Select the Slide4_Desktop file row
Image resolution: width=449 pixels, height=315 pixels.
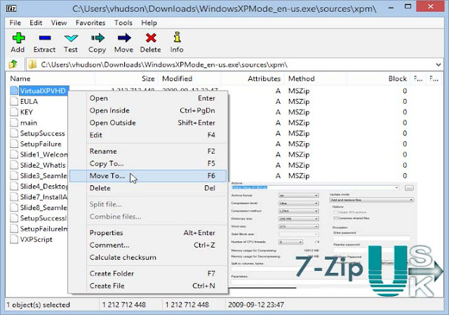point(43,187)
